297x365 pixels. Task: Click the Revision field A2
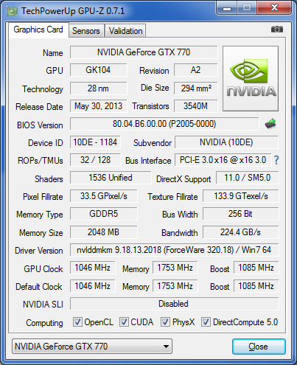point(196,70)
